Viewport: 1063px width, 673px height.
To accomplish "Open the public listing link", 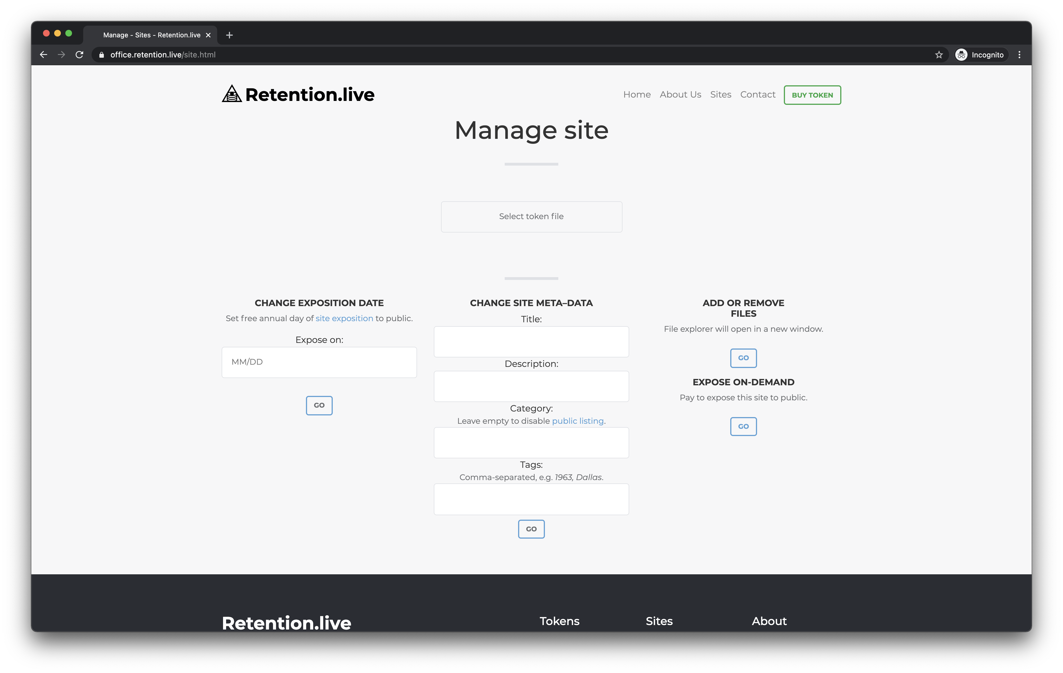I will (577, 421).
